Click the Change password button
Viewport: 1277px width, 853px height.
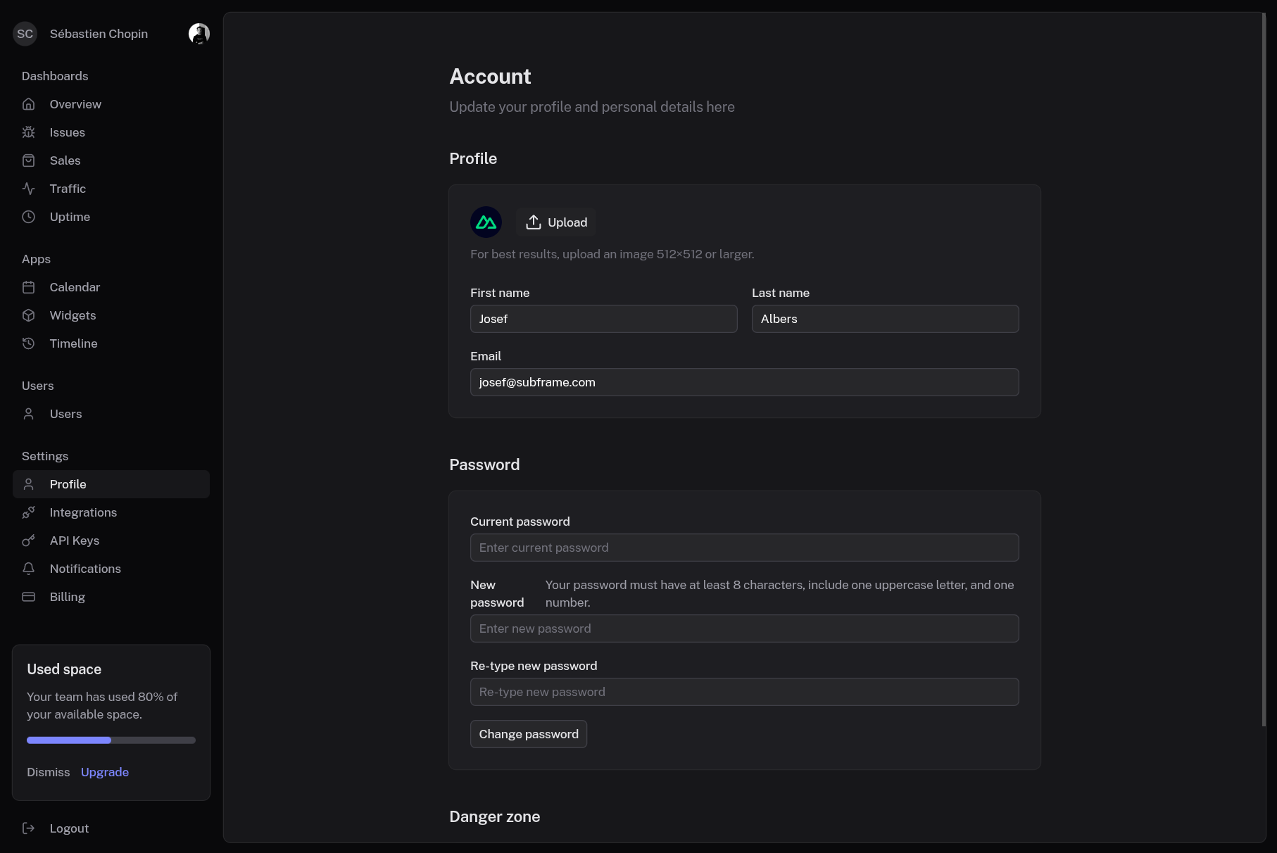529,734
